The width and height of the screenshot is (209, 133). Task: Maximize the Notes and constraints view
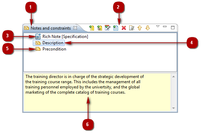tap(173, 28)
